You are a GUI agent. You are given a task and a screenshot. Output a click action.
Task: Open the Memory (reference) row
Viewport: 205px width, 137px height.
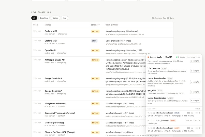click(89, 124)
